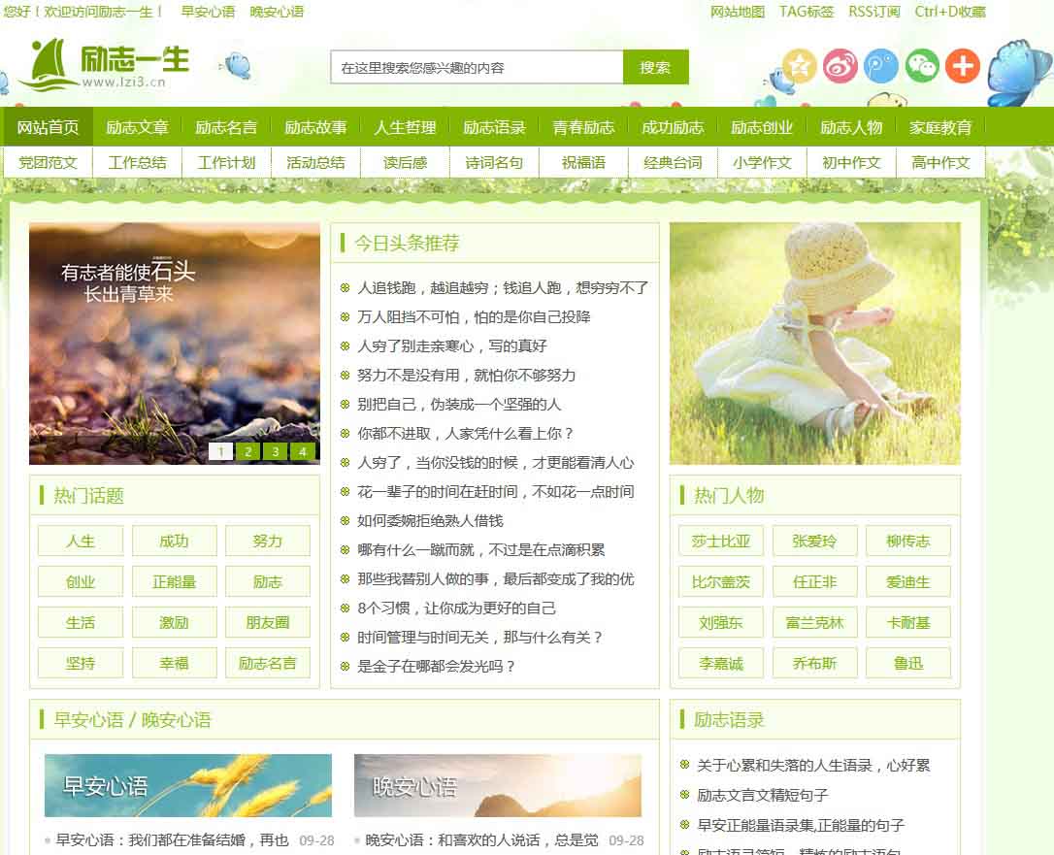Screen dimensions: 1054x855
Task: Click the yellow QQ Zone star share icon
Action: point(800,66)
